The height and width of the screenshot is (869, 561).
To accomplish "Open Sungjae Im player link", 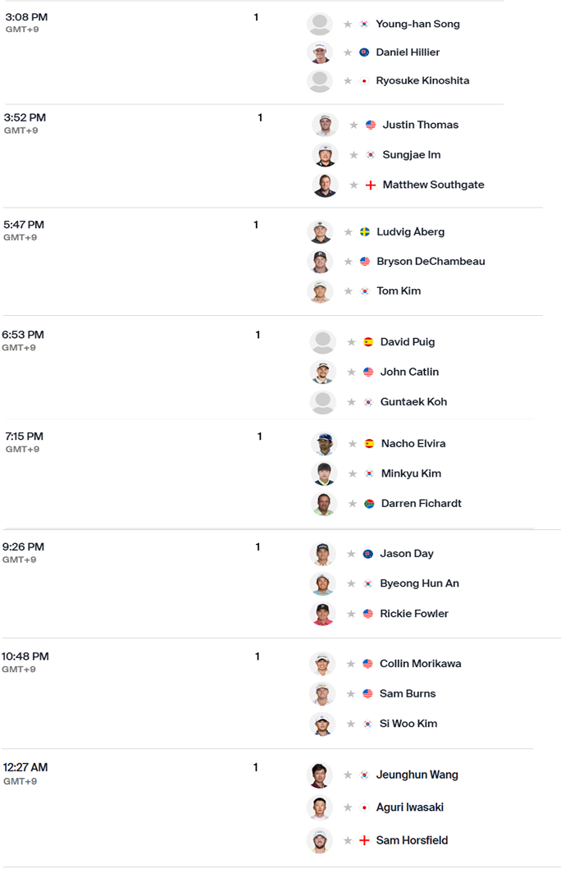I will (x=412, y=154).
